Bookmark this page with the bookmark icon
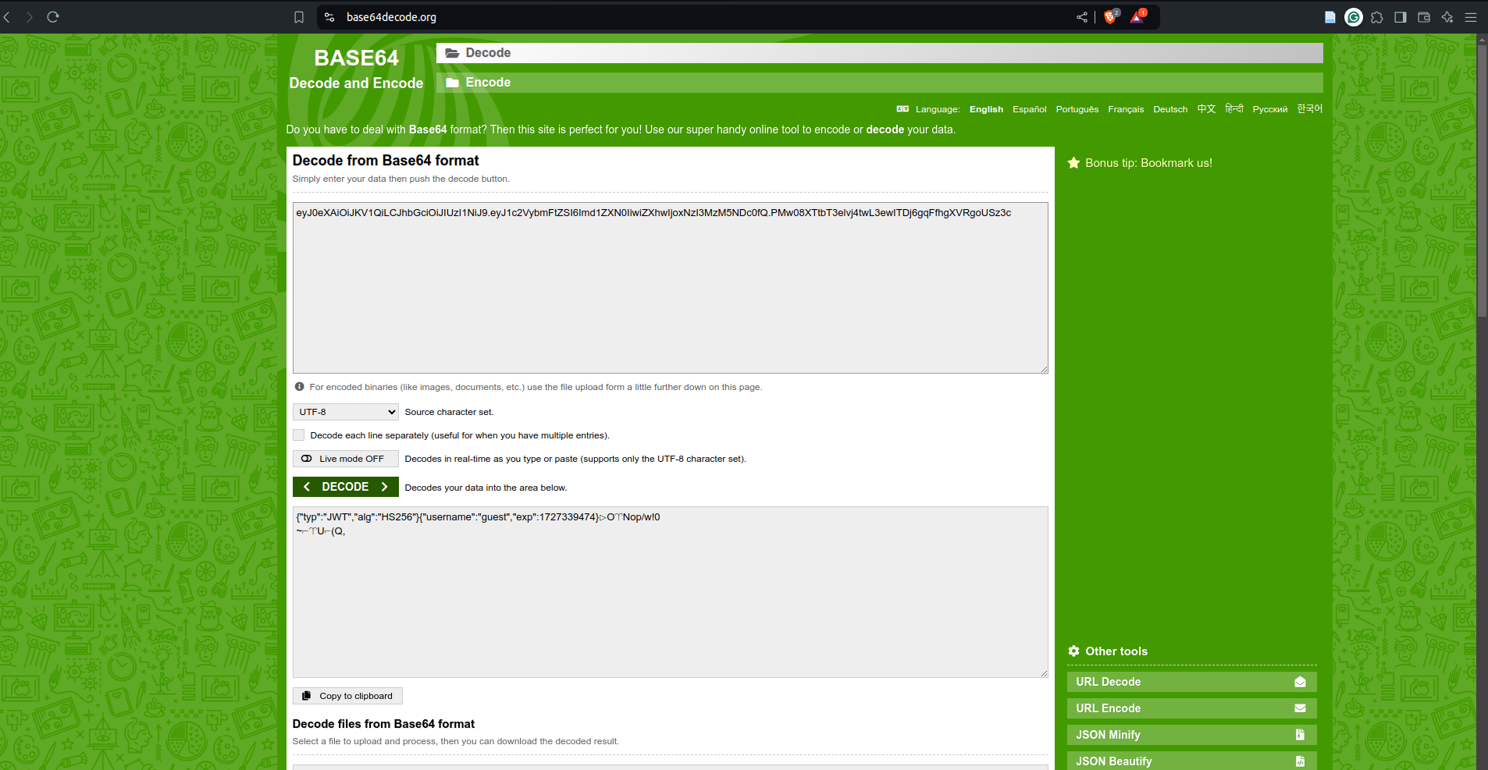Viewport: 1488px width, 770px height. (299, 17)
